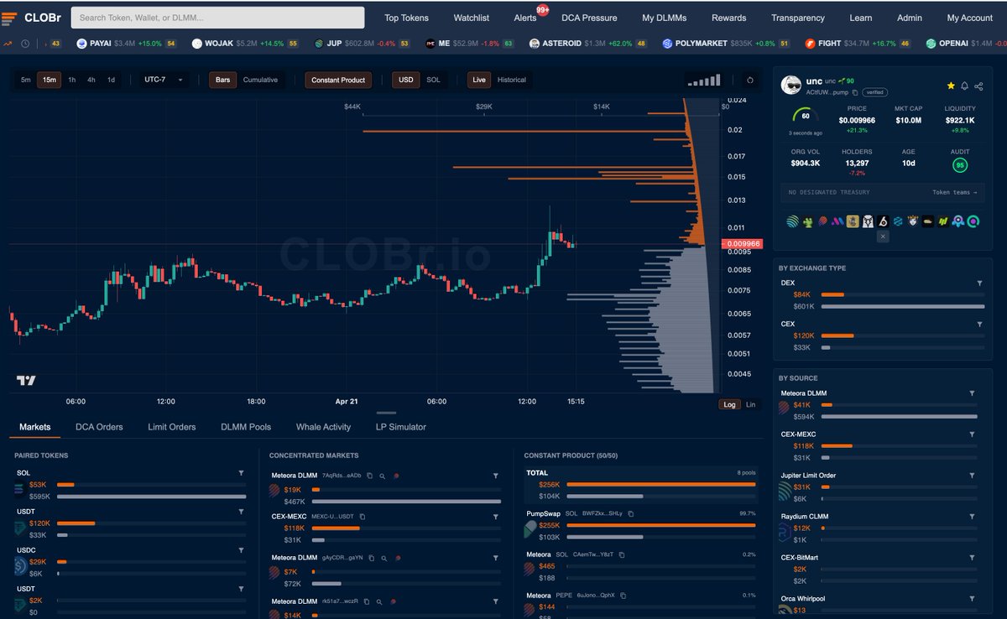Select the 1d timeframe
Image resolution: width=1007 pixels, height=619 pixels.
pyautogui.click(x=111, y=81)
